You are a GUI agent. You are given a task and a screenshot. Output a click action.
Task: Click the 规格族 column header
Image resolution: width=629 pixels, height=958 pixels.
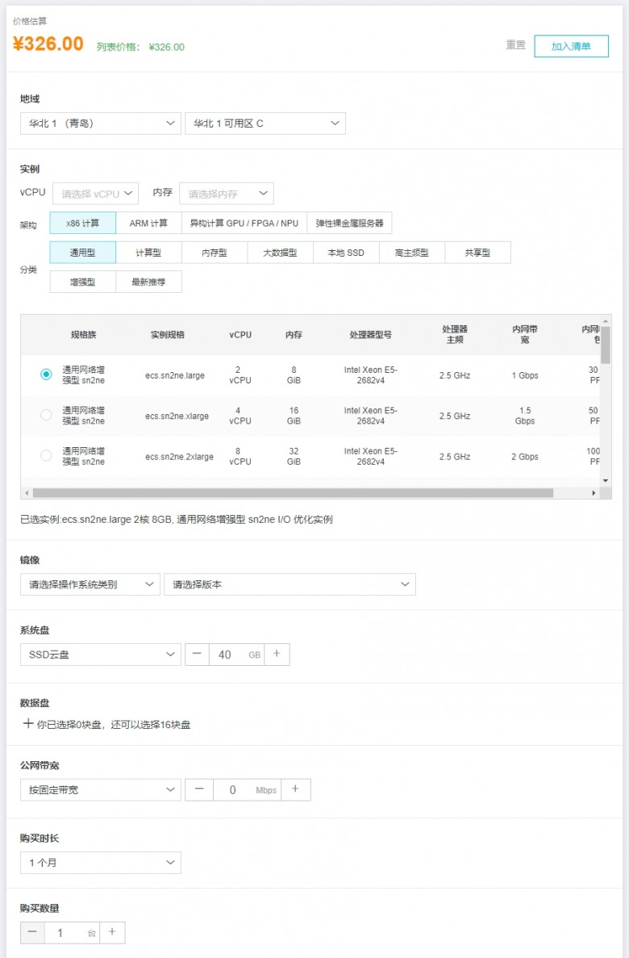84,335
